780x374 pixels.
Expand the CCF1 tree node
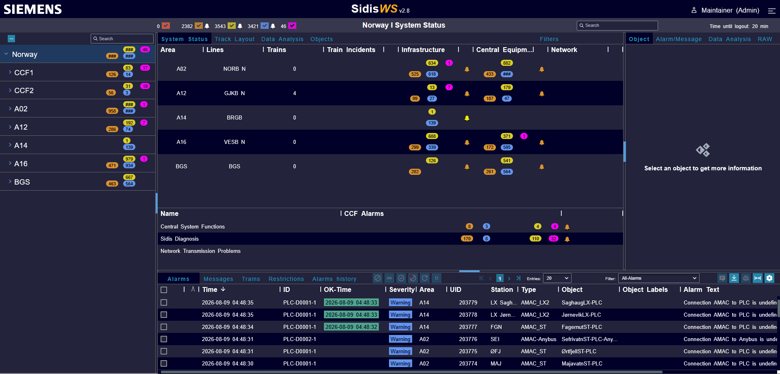pyautogui.click(x=10, y=72)
